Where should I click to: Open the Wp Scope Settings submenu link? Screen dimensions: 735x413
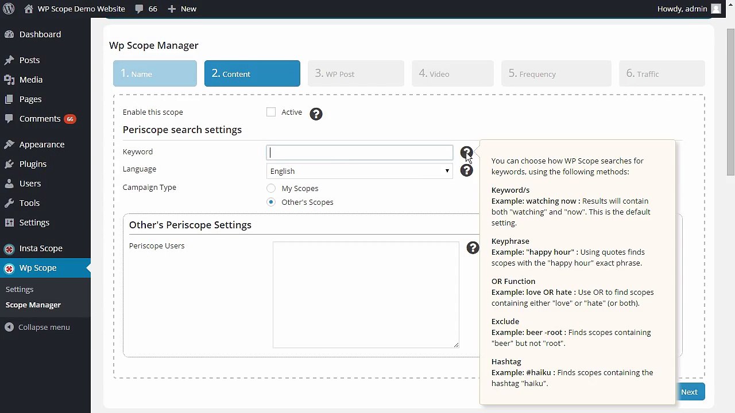coord(20,289)
